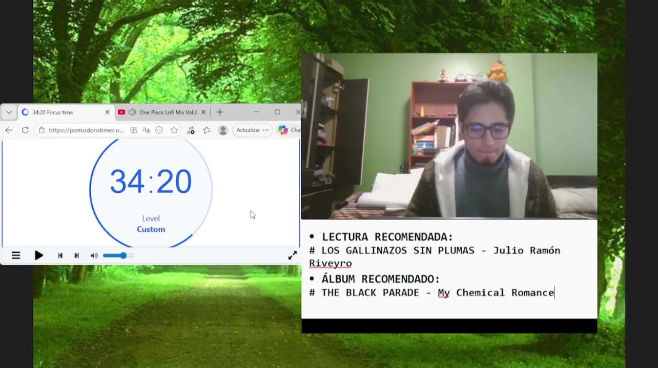Go back to previous page
The image size is (658, 368).
point(9,130)
